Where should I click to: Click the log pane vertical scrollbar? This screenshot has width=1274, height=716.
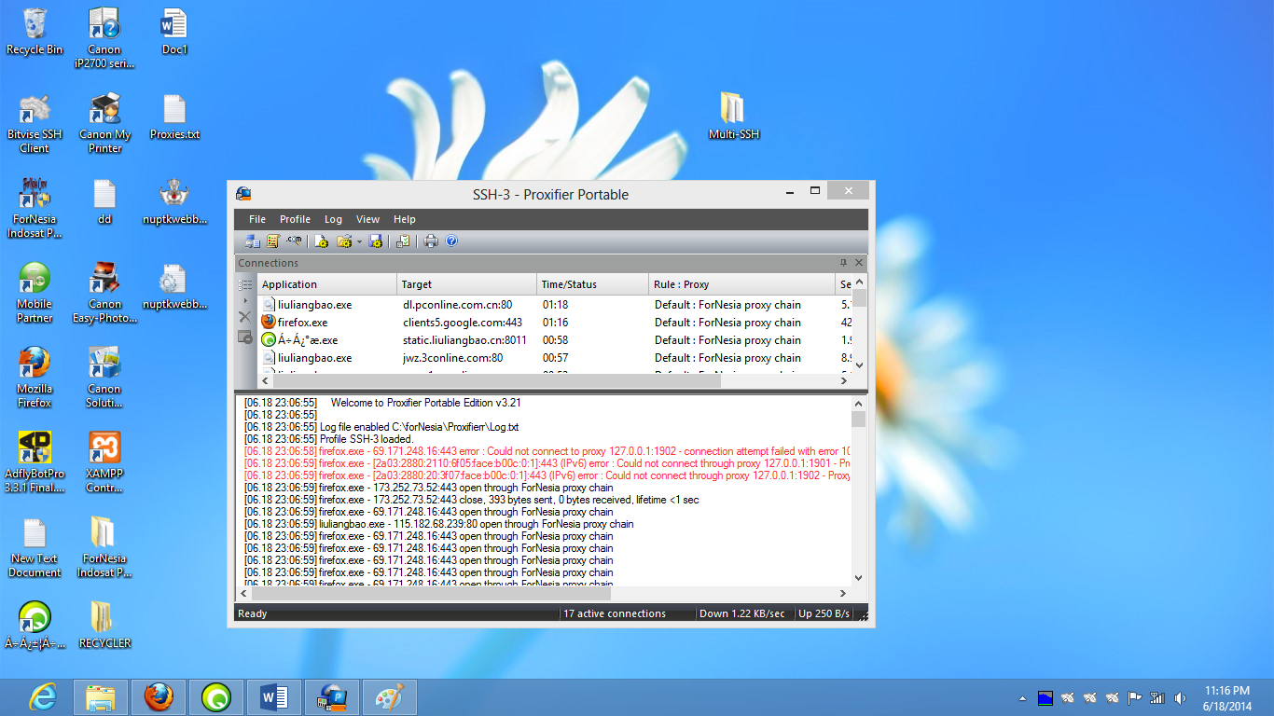(x=859, y=490)
